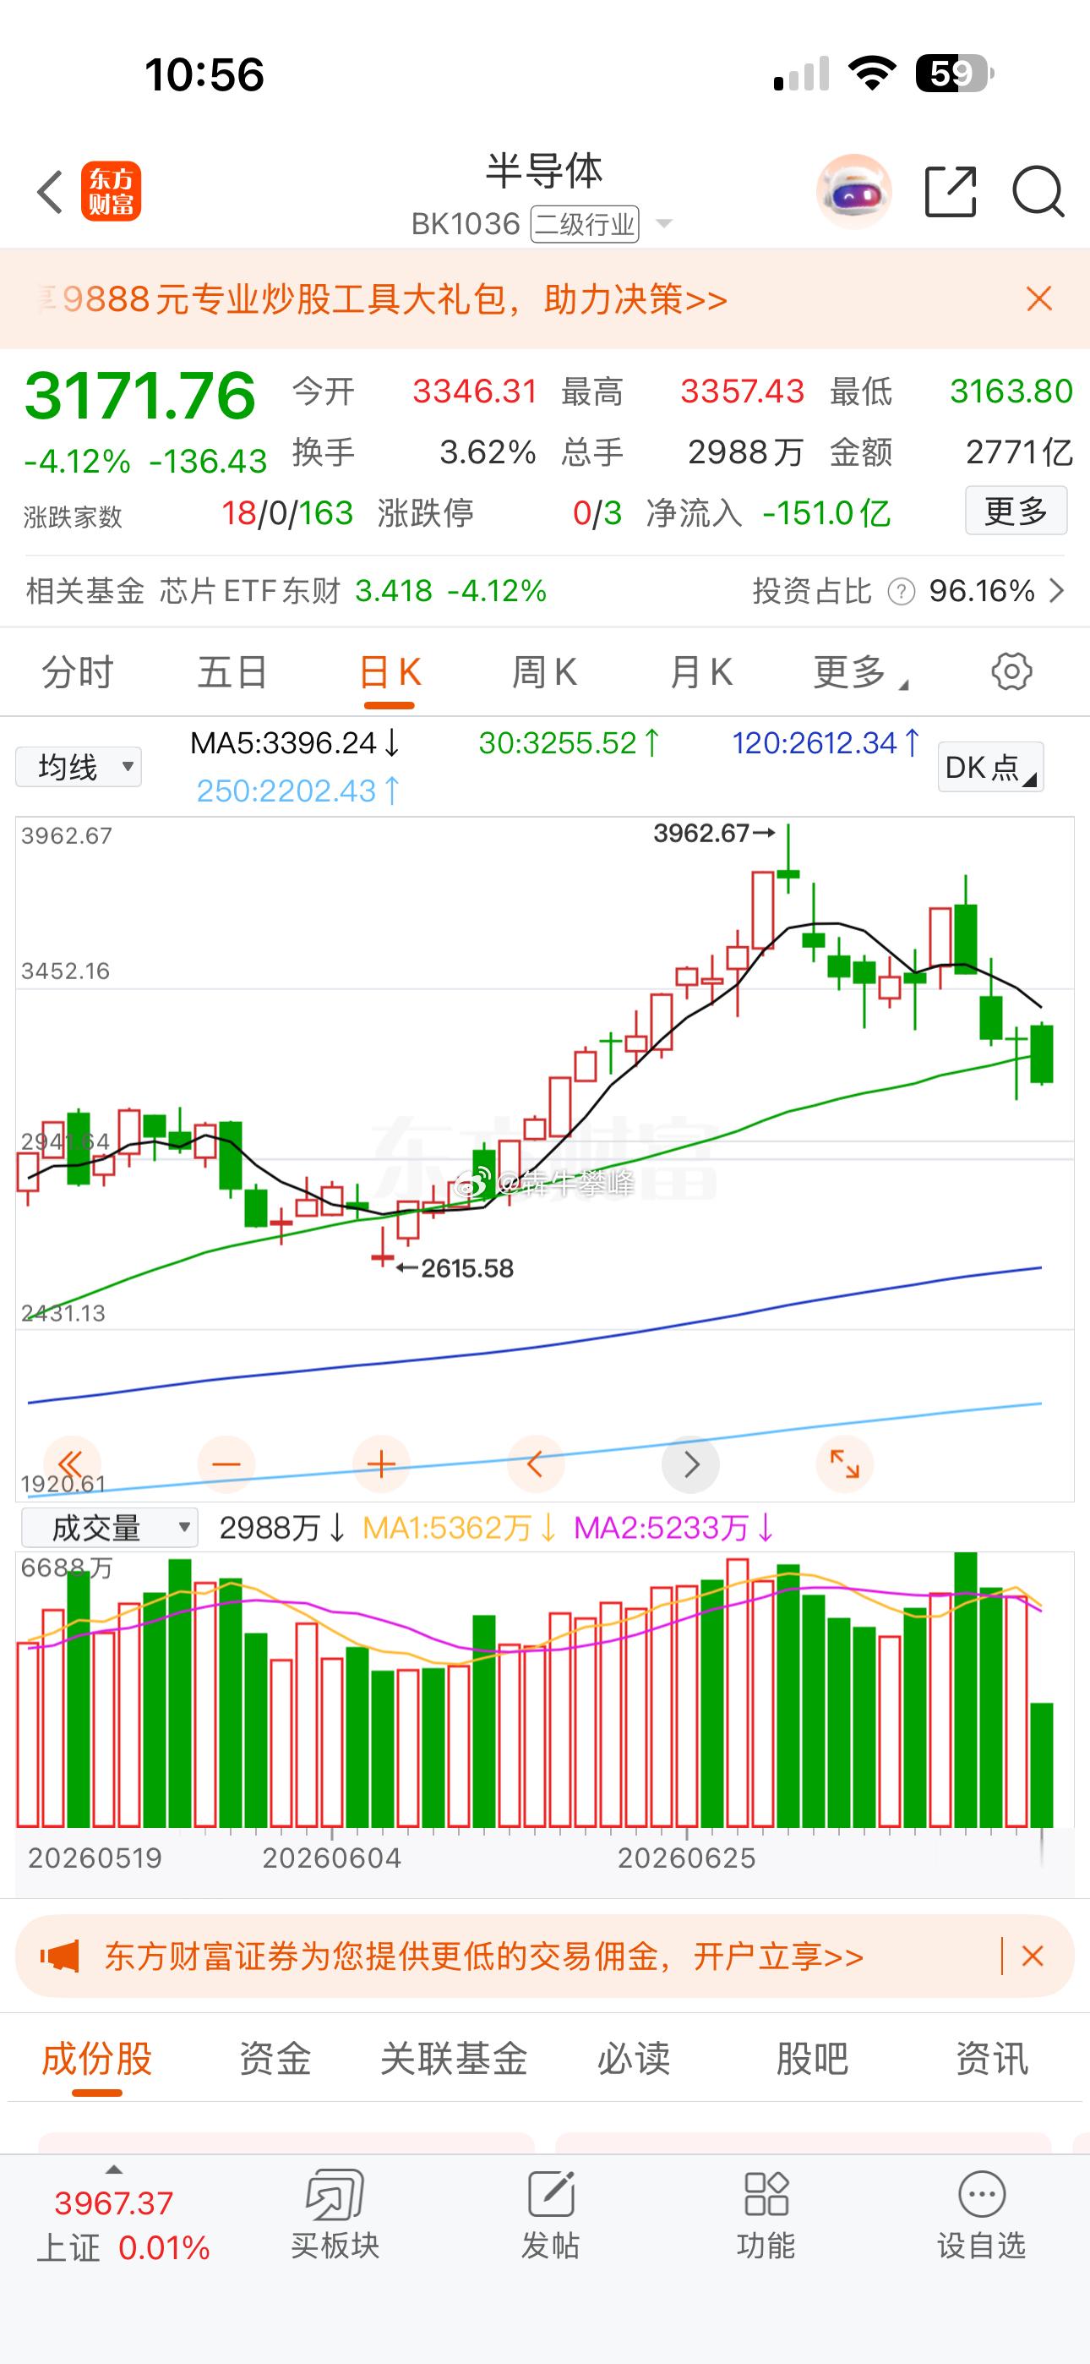Viewport: 1090px width, 2364px height.
Task: Expand 更多 chart period options
Action: pos(859,673)
